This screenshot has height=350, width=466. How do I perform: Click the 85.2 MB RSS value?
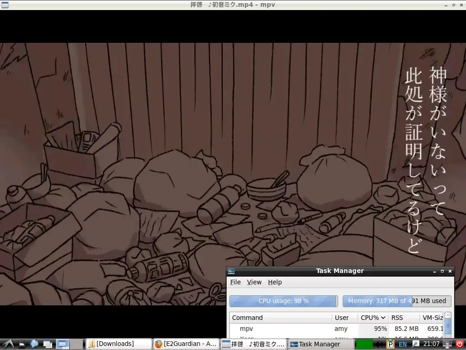[406, 329]
